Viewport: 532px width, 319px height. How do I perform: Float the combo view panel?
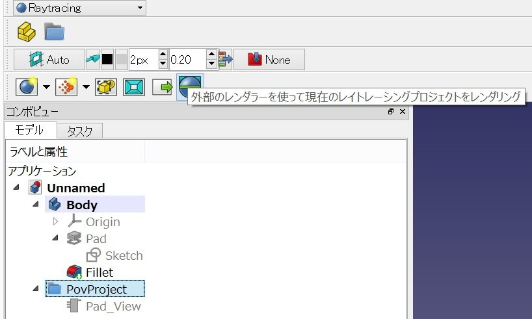(391, 112)
